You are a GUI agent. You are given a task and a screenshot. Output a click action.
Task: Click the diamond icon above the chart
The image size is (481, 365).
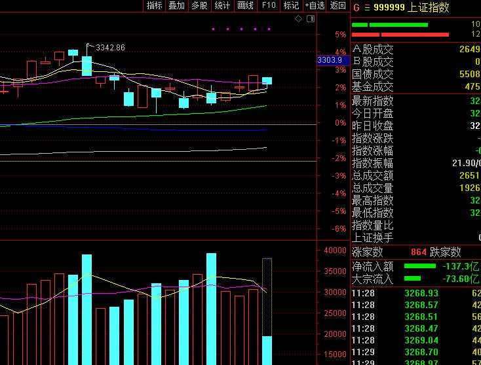tap(298, 19)
